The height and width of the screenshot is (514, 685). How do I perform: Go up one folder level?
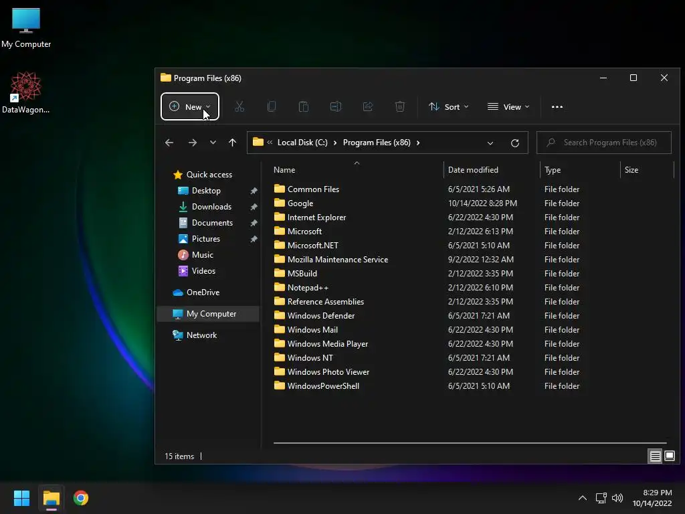[x=232, y=143]
